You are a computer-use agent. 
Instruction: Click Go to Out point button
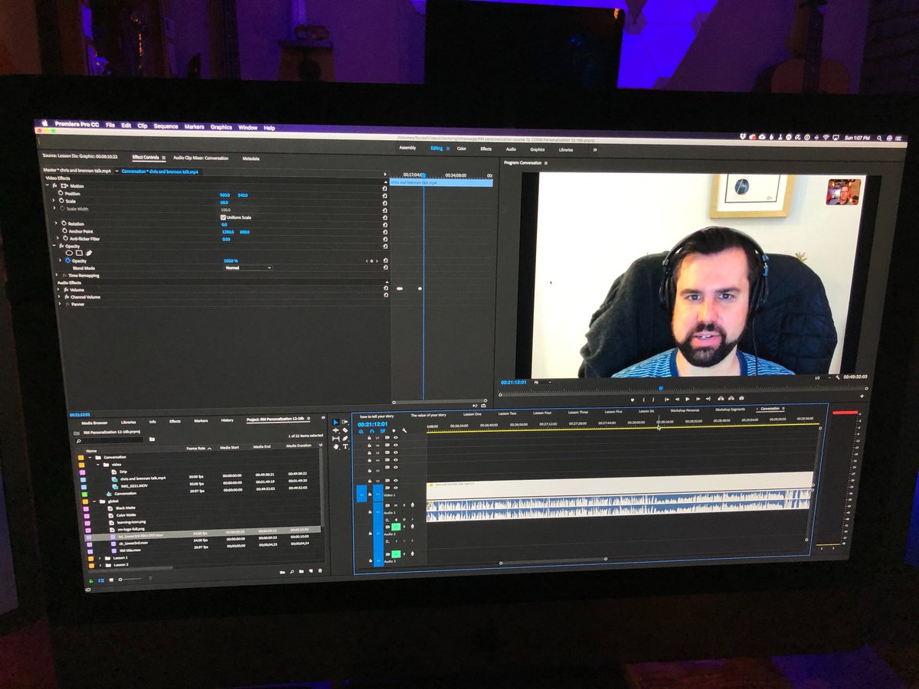[708, 399]
